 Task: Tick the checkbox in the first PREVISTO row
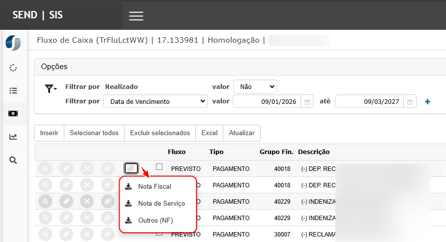click(159, 167)
